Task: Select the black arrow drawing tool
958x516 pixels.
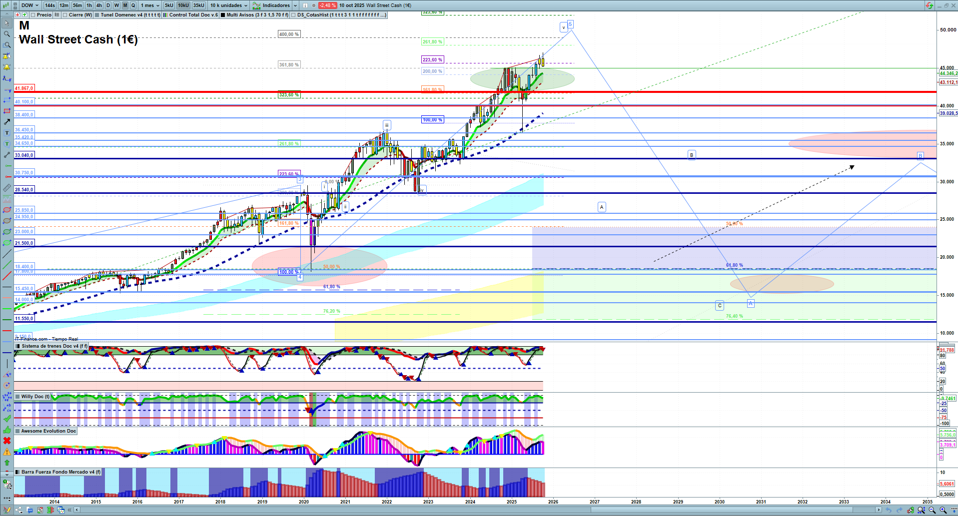Action: pos(6,122)
